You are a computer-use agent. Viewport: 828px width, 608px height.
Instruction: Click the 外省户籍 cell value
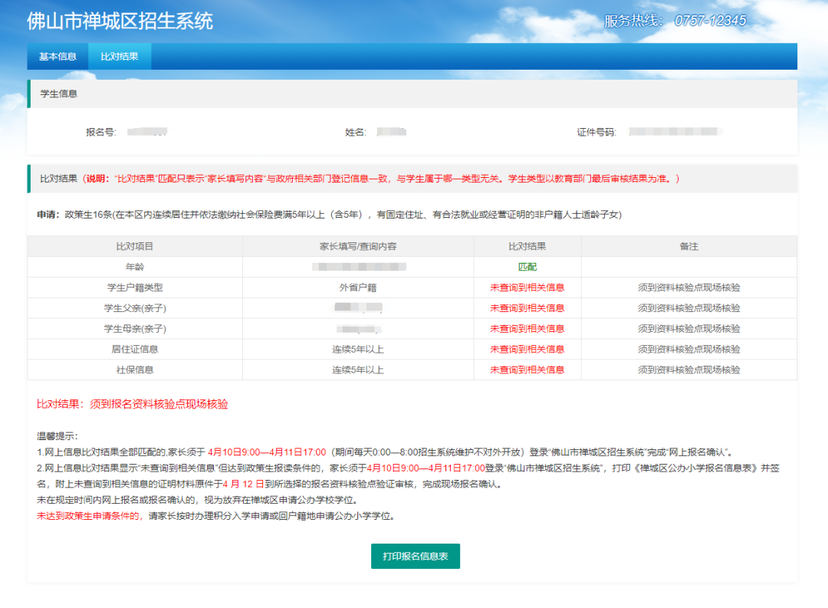pos(358,288)
